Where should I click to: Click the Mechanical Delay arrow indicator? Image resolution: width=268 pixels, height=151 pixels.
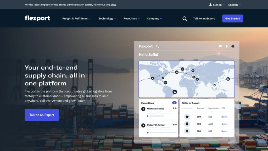pos(144,108)
